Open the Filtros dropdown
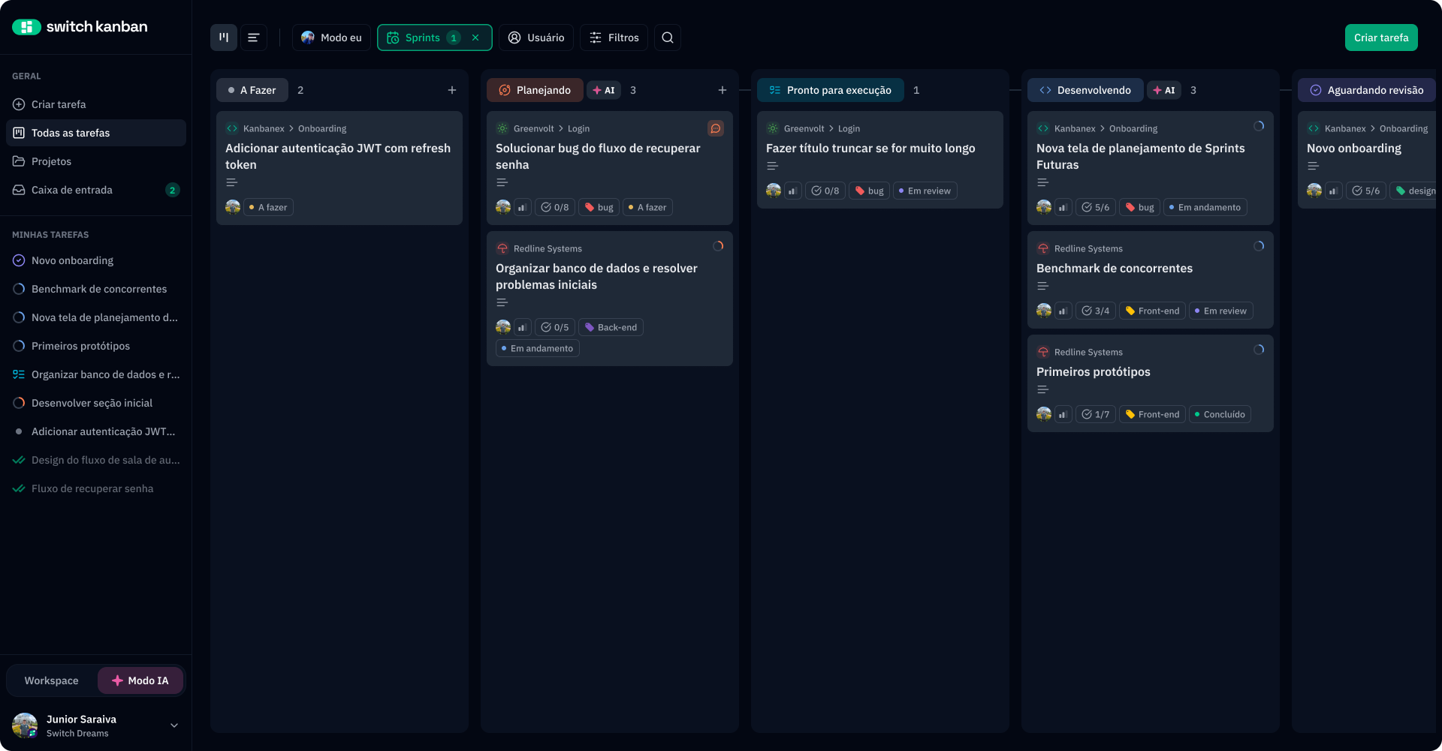 (614, 37)
